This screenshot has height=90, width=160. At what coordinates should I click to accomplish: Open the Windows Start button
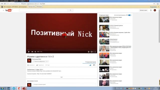[x=2, y=88]
